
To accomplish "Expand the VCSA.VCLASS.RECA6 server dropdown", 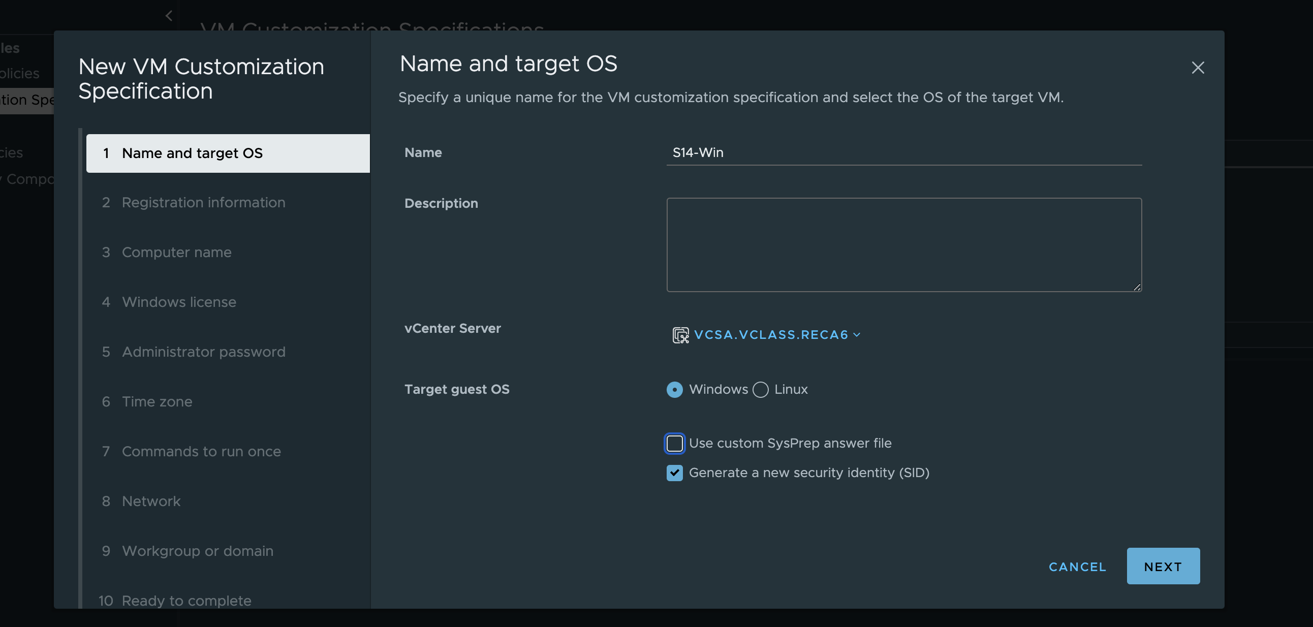I will pyautogui.click(x=771, y=335).
